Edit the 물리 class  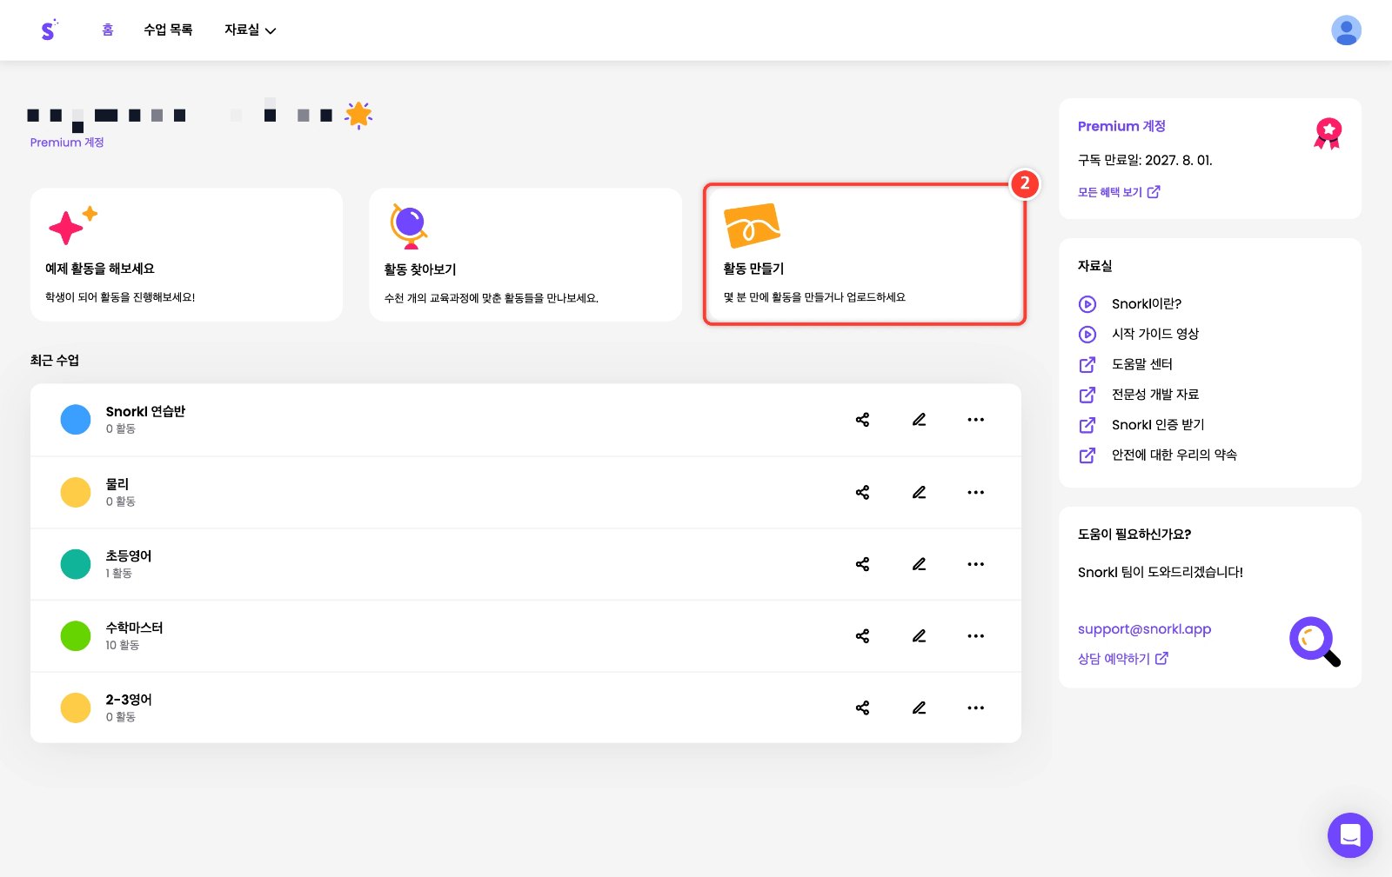point(919,492)
